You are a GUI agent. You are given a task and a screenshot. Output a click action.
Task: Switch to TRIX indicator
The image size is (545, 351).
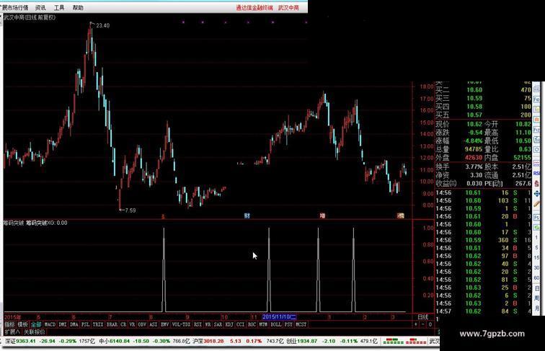pos(98,324)
